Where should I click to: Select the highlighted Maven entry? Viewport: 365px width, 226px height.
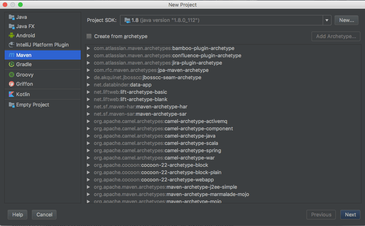[x=43, y=55]
